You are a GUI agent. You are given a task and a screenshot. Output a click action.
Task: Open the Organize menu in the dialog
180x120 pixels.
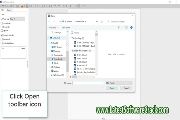[x=53, y=27]
